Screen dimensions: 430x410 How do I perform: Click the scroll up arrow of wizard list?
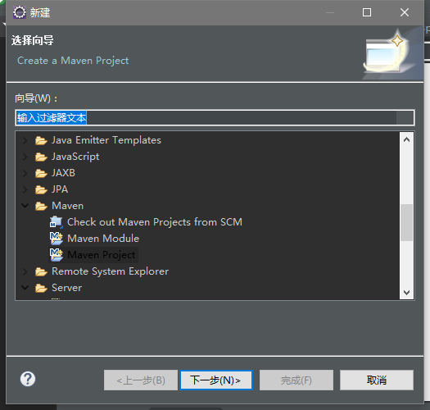407,139
